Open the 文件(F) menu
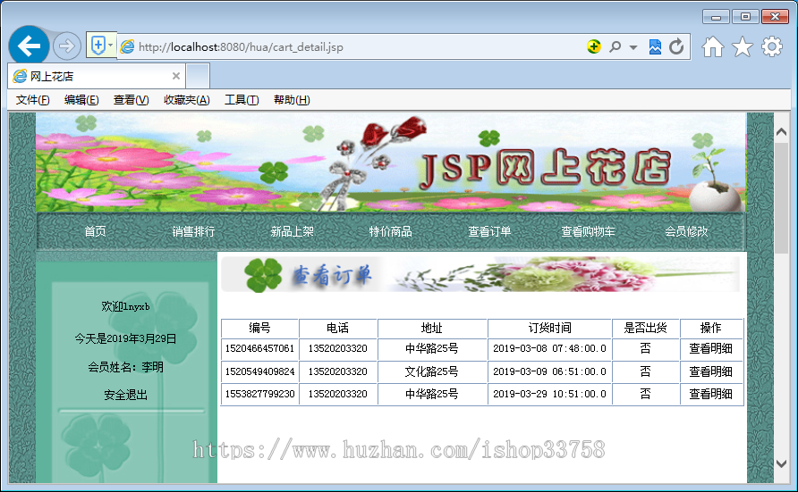Screen dimensions: 798x492 point(32,100)
